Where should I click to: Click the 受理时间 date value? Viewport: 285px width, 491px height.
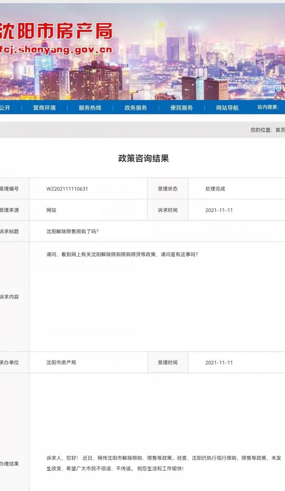point(219,362)
